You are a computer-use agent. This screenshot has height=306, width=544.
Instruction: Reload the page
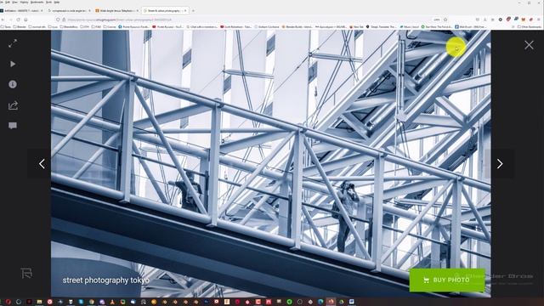[x=19, y=20]
